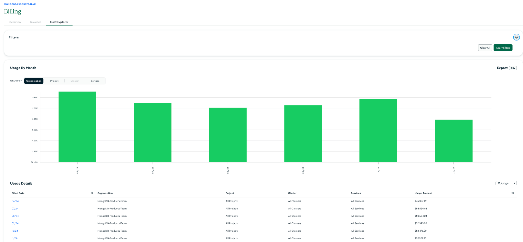Navigate via the MONGODB-PRODUCTS-TEAM breadcrumb
The image size is (523, 242).
(20, 4)
